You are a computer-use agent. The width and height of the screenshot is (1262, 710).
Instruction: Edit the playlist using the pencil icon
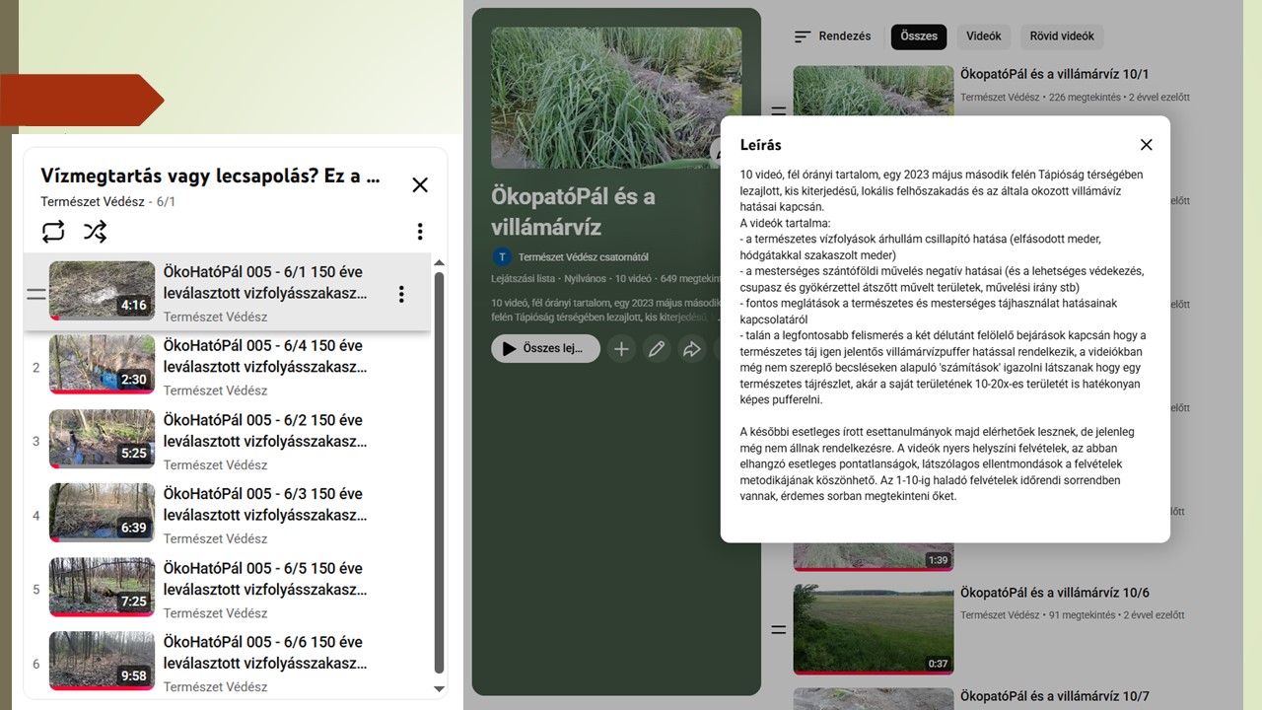coord(657,348)
